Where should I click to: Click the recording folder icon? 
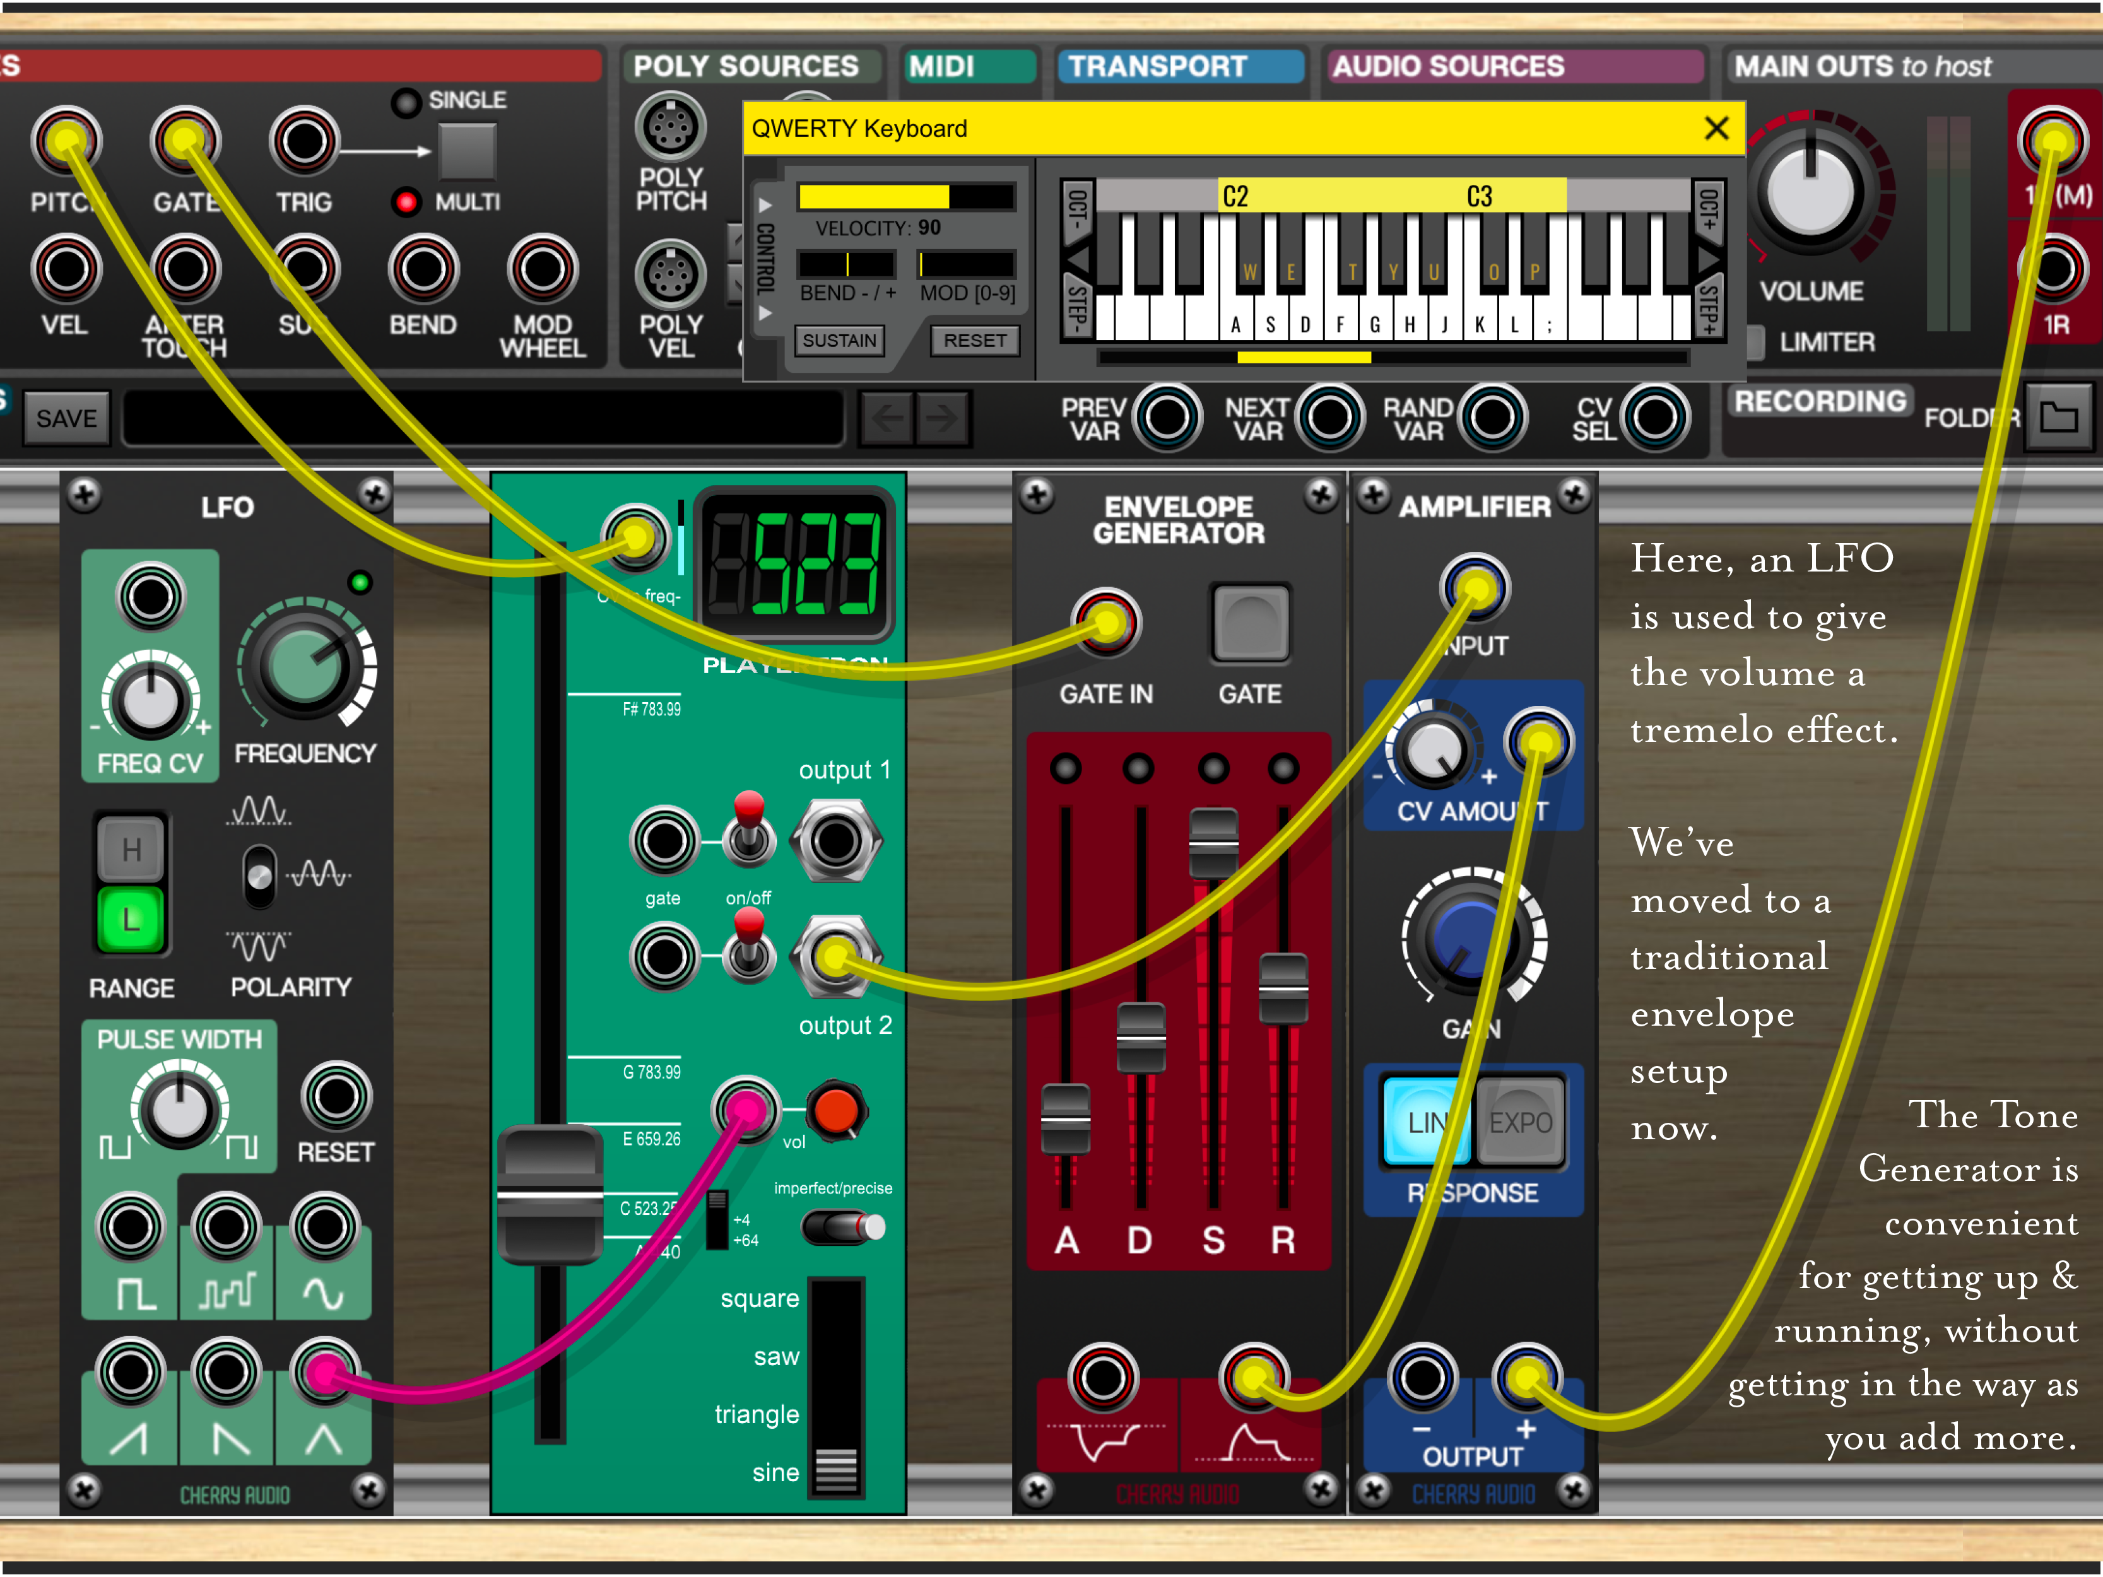2058,416
